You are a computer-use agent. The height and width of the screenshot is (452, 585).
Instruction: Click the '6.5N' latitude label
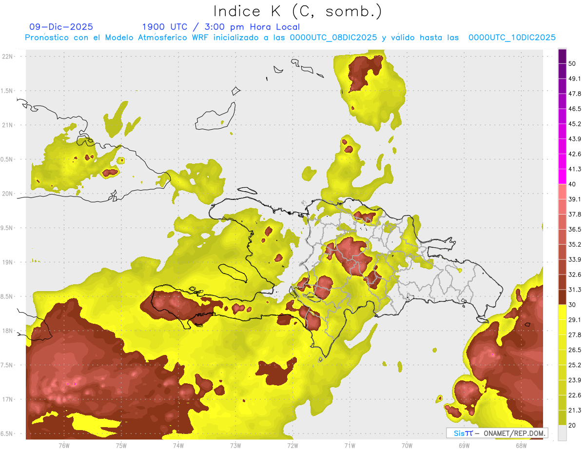click(x=7, y=433)
